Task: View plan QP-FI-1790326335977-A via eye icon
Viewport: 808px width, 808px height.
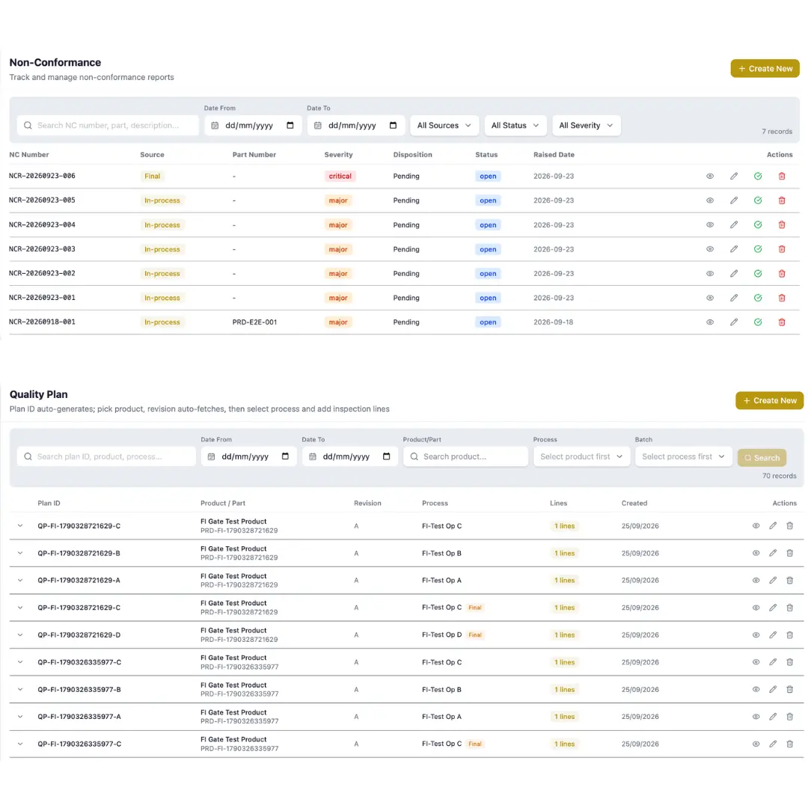Action: 756,717
